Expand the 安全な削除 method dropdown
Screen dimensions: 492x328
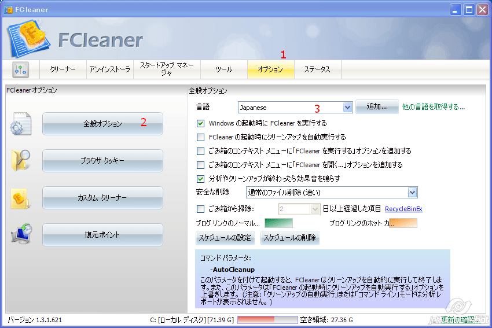pos(412,193)
